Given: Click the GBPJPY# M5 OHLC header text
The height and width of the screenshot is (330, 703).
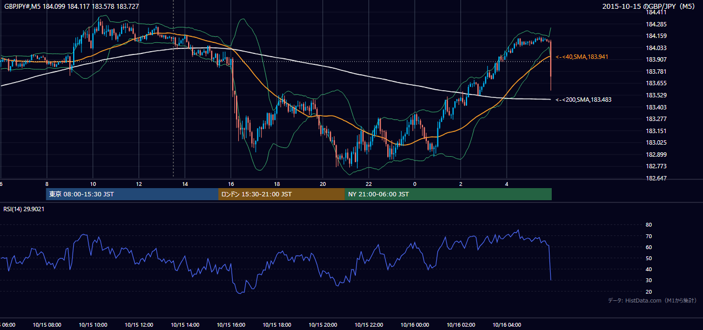Looking at the screenshot, I should click(72, 6).
